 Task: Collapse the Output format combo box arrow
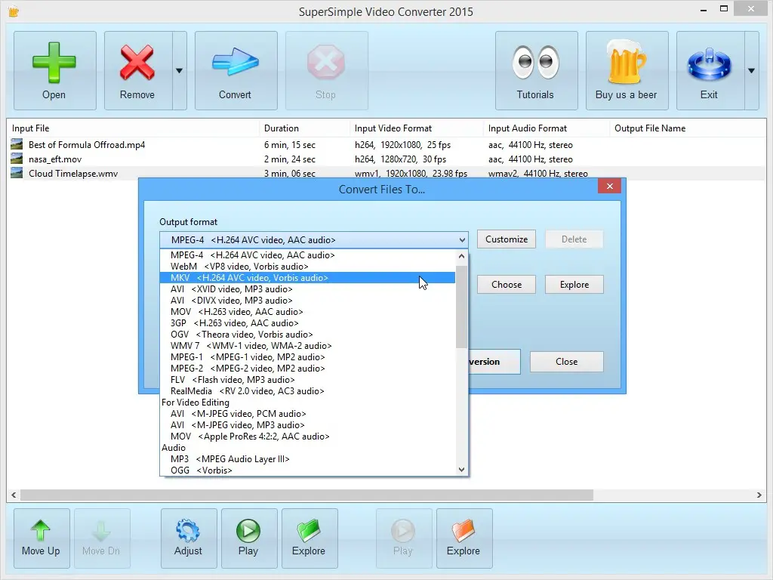coord(462,240)
